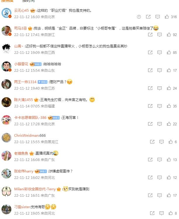Reply to 张宏伟harry's comment
Image resolution: width=179 pixels, height=219 pixels.
[x=159, y=177]
